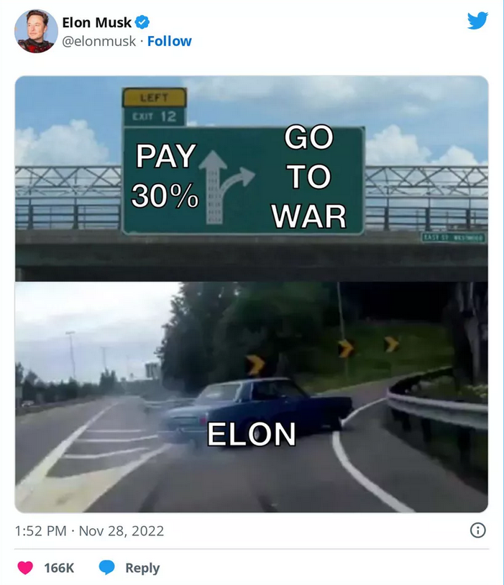
Task: Click the small green street sign on the overpass
Action: coord(454,237)
